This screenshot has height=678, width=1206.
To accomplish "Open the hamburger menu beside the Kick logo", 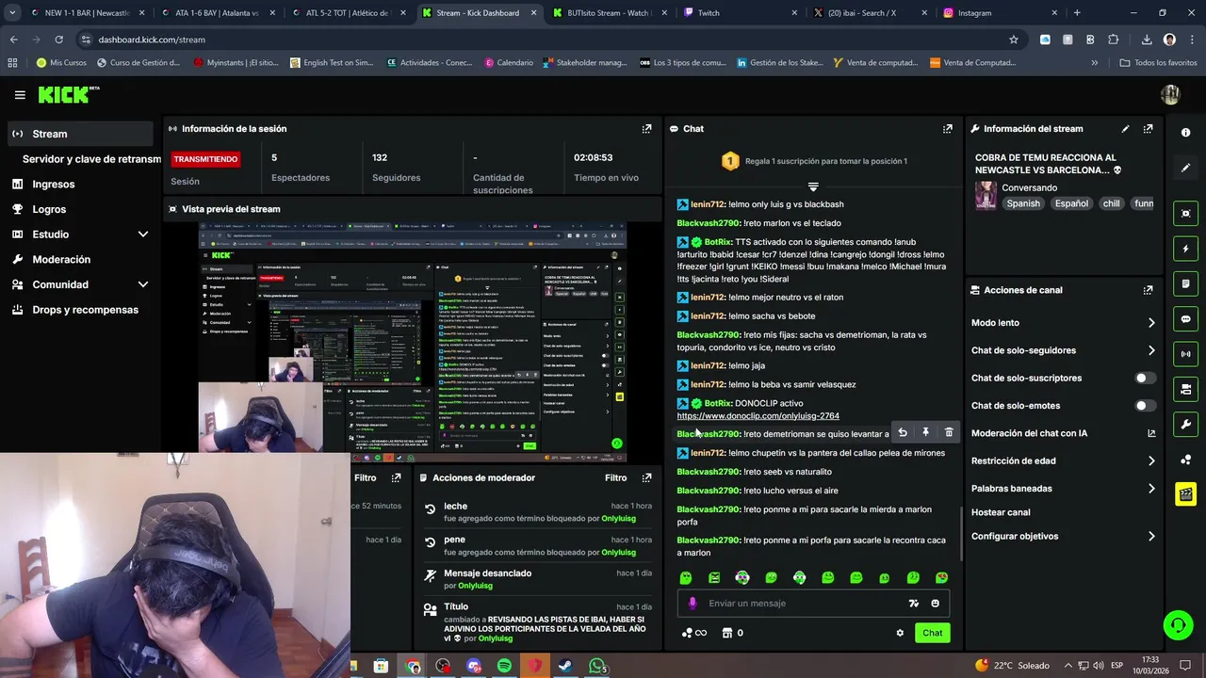I will (20, 95).
